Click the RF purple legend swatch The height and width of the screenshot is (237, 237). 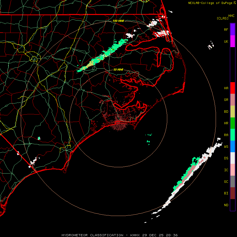pos(233,29)
